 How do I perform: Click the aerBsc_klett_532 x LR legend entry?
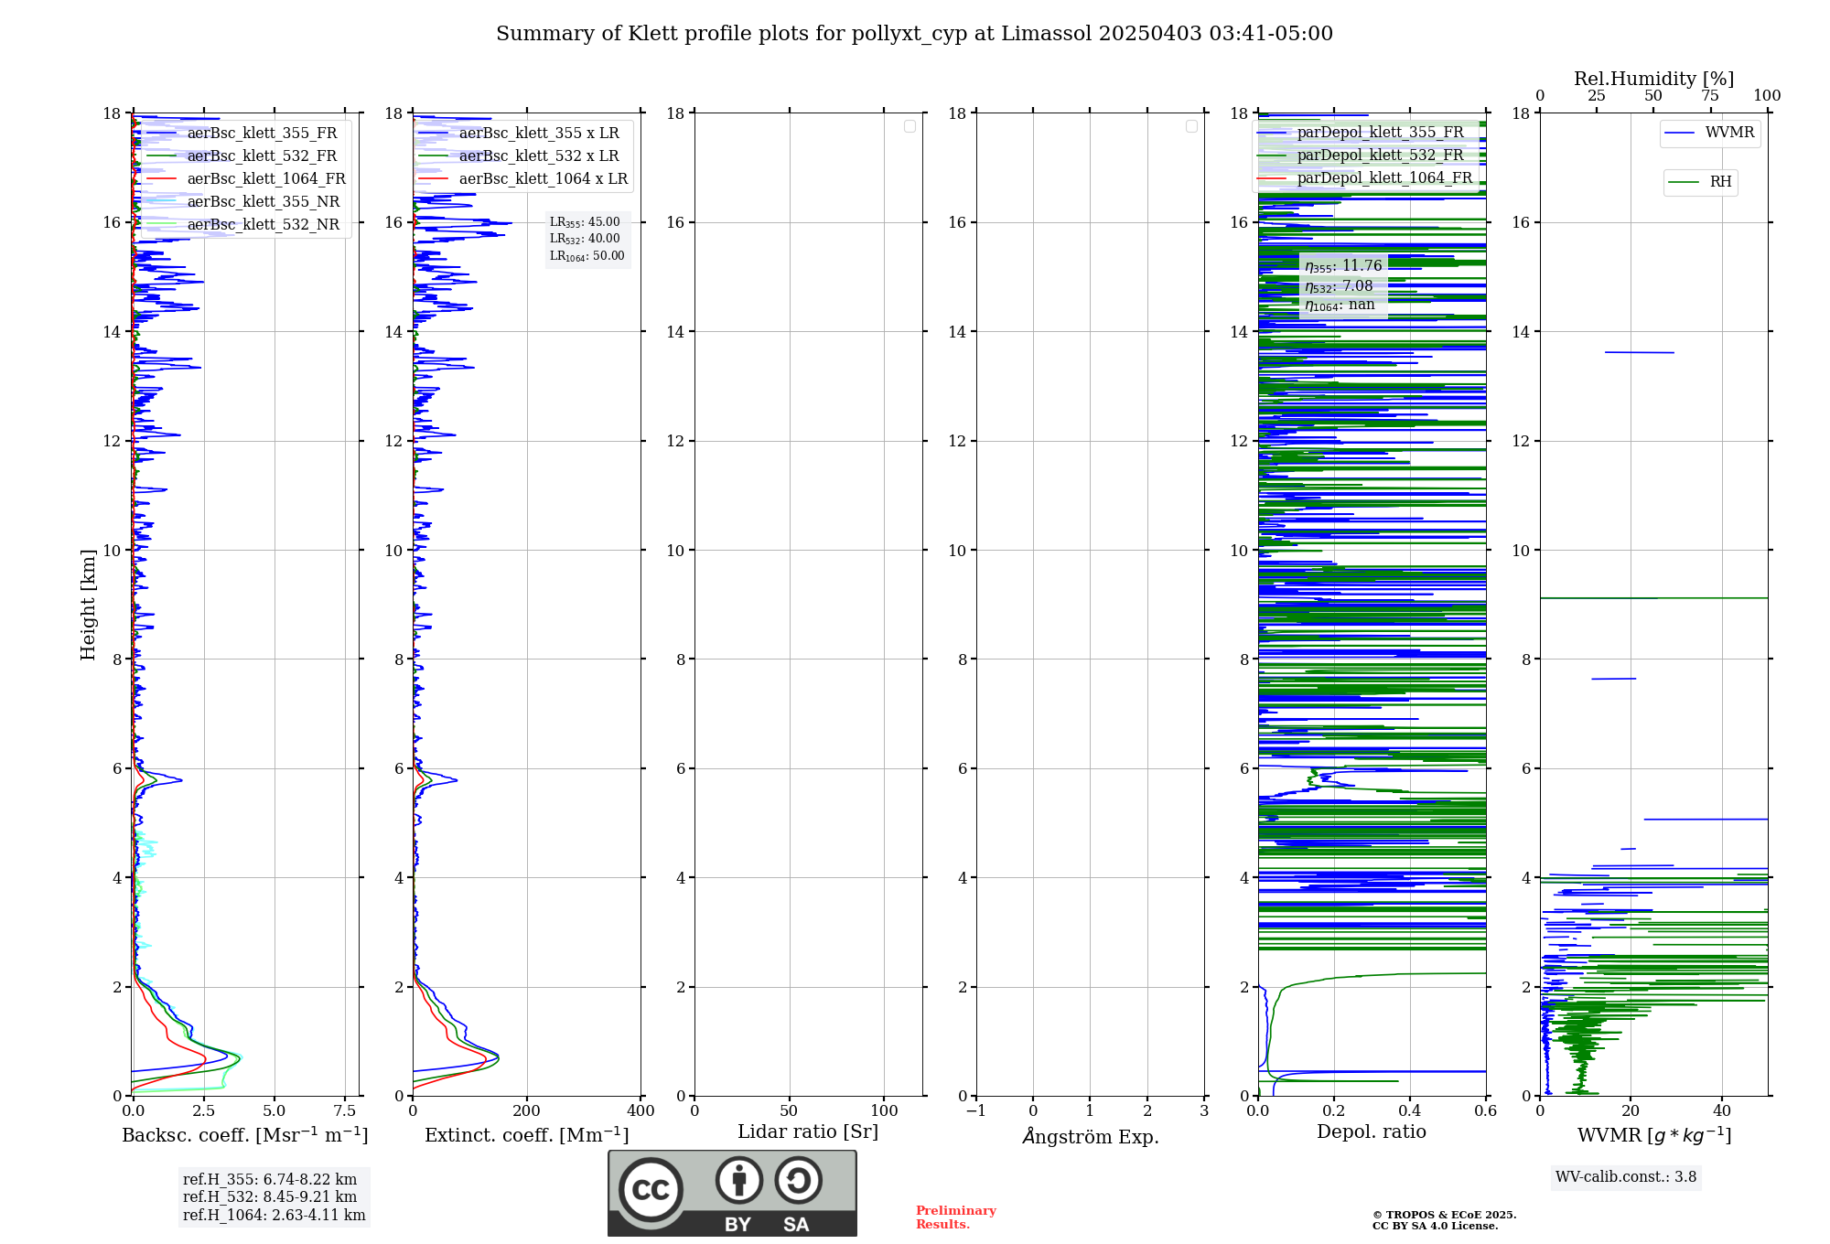pyautogui.click(x=539, y=156)
